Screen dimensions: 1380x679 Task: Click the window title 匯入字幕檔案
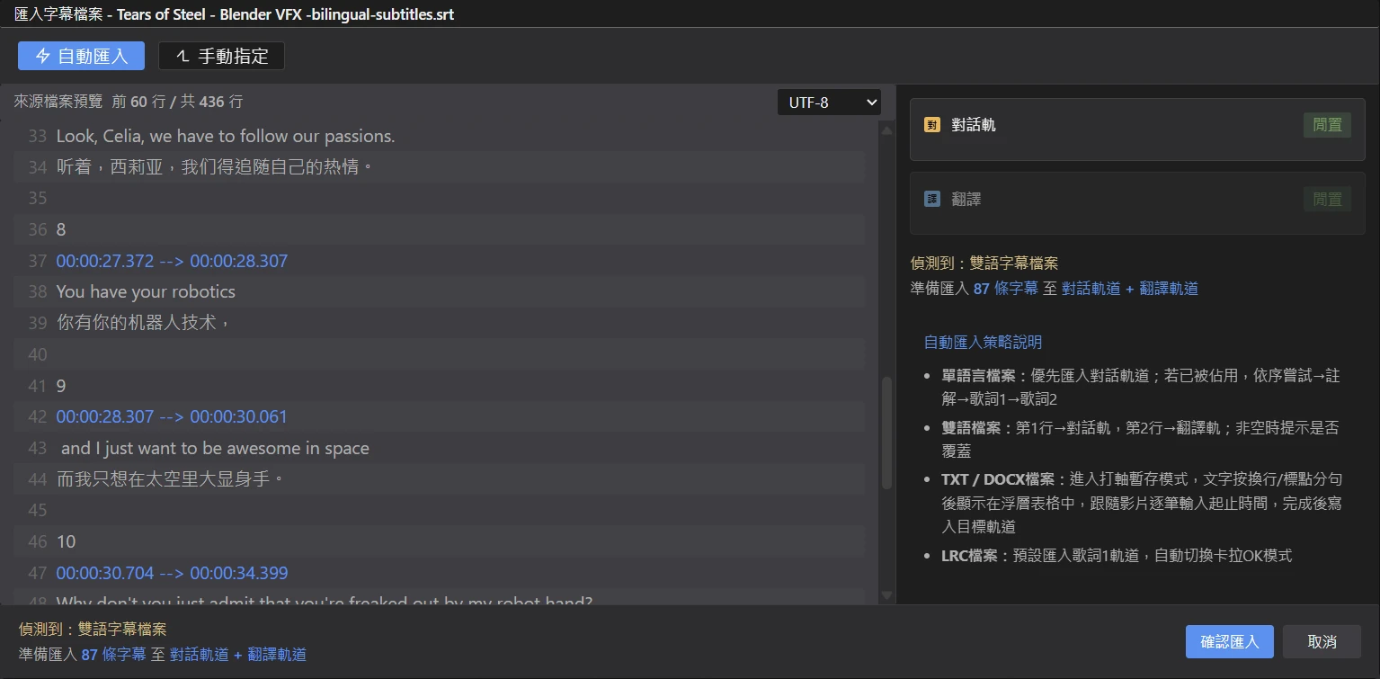point(58,14)
